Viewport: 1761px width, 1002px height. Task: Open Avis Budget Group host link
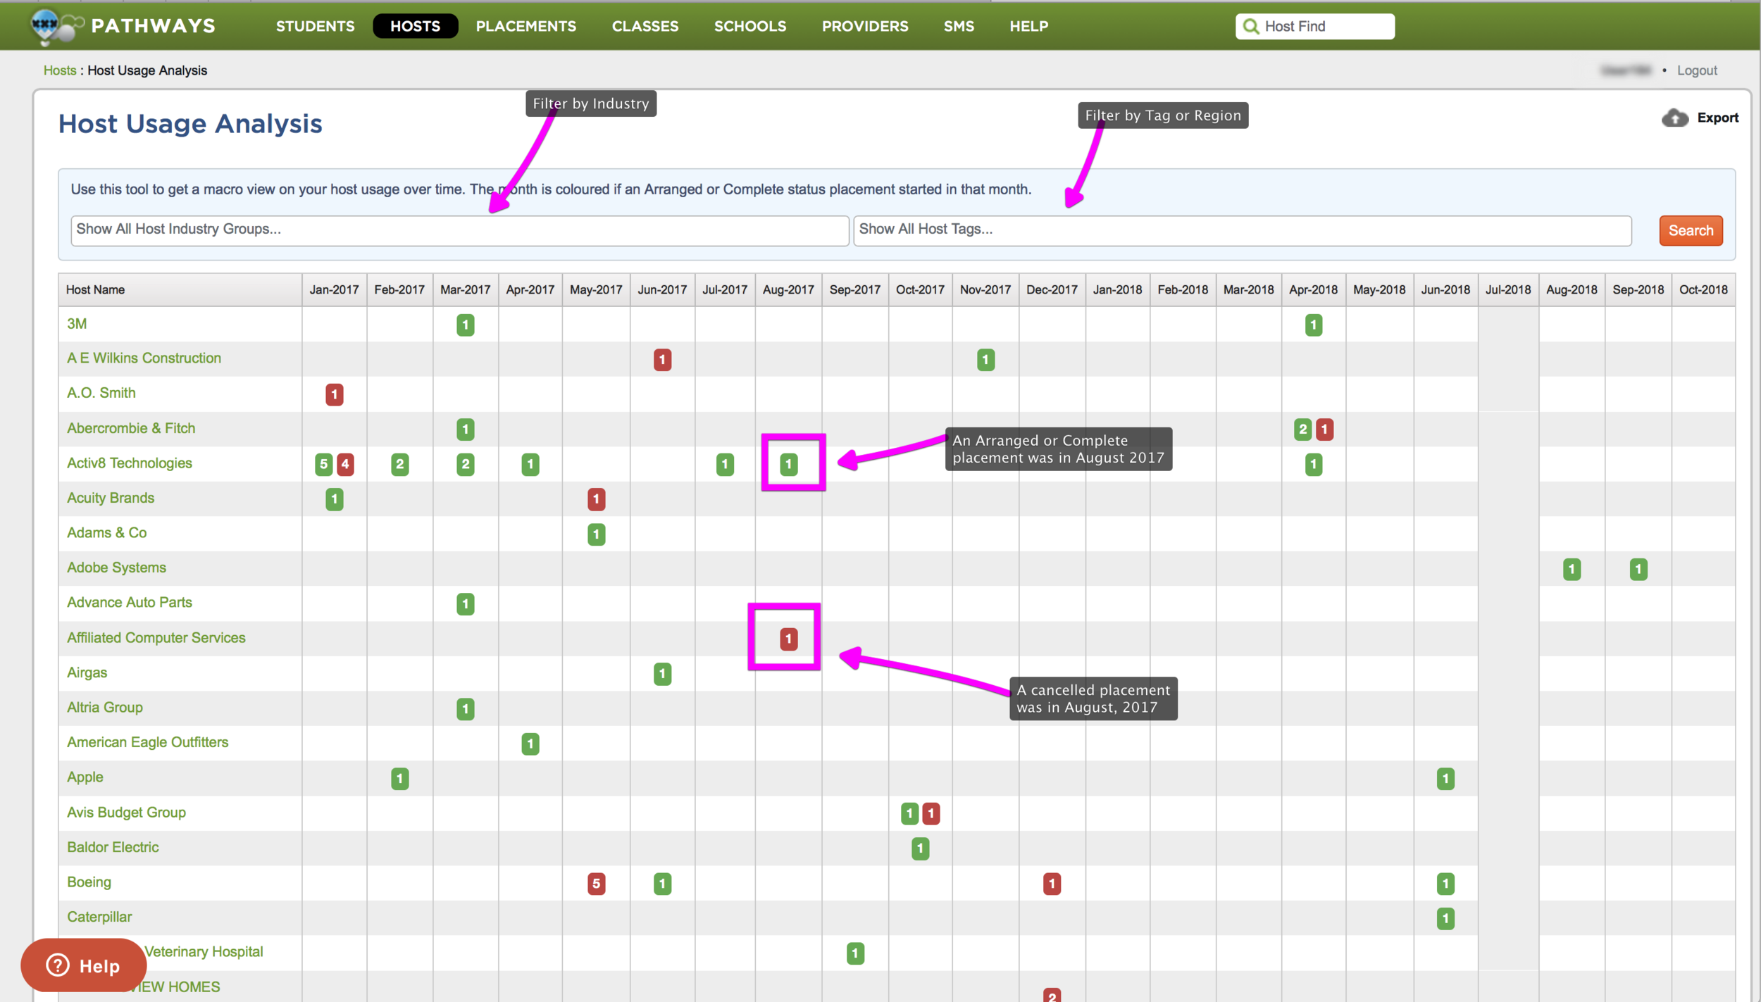126,813
